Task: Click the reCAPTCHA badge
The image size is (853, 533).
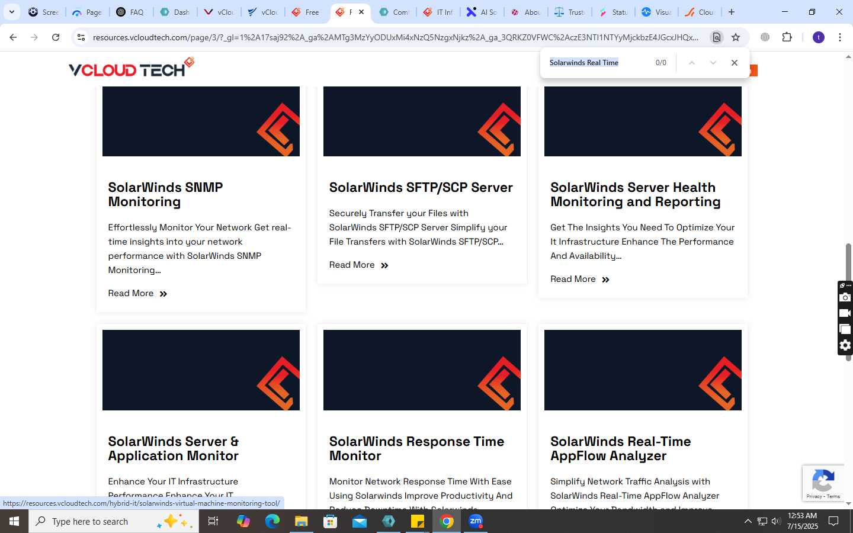Action: pyautogui.click(x=823, y=483)
